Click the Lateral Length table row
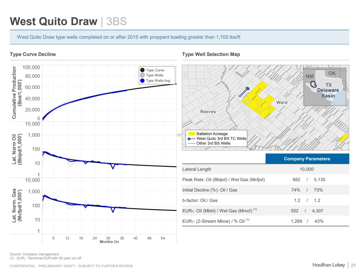359x269 pixels. [x=265, y=169]
